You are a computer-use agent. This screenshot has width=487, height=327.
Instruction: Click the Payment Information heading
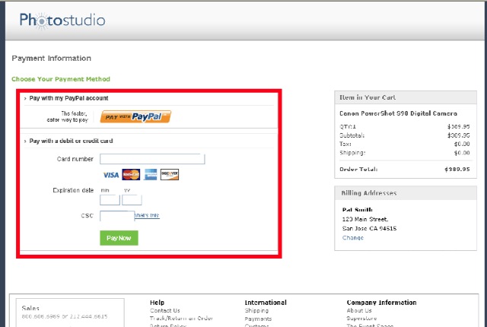52,59
